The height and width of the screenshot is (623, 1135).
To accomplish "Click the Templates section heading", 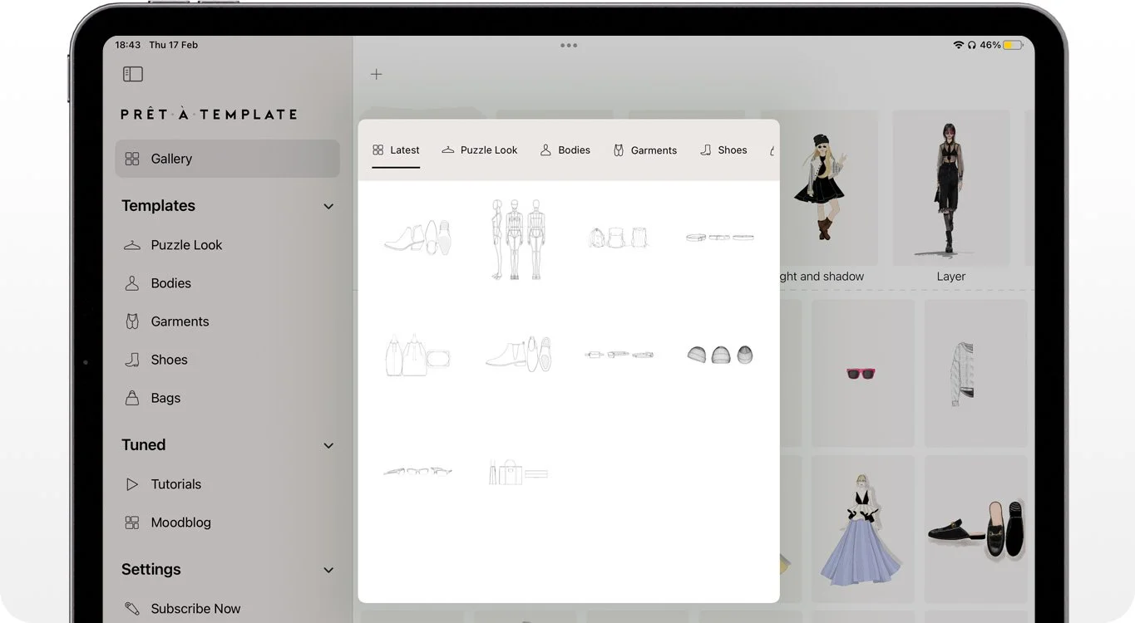I will click(x=158, y=206).
